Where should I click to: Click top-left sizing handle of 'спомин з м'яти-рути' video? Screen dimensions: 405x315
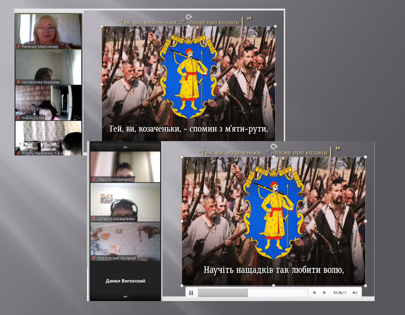point(102,26)
